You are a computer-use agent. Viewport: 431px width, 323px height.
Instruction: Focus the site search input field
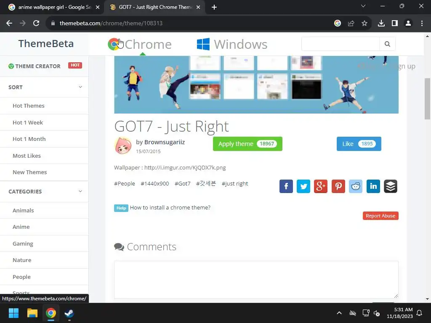[x=340, y=44]
